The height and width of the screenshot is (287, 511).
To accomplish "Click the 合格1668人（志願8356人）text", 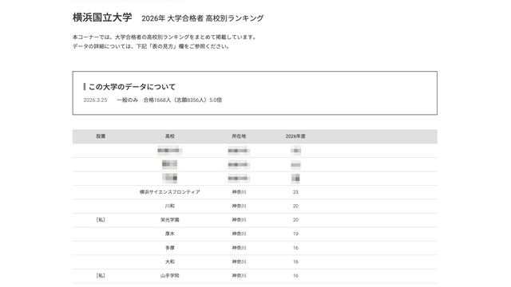I will [x=175, y=100].
